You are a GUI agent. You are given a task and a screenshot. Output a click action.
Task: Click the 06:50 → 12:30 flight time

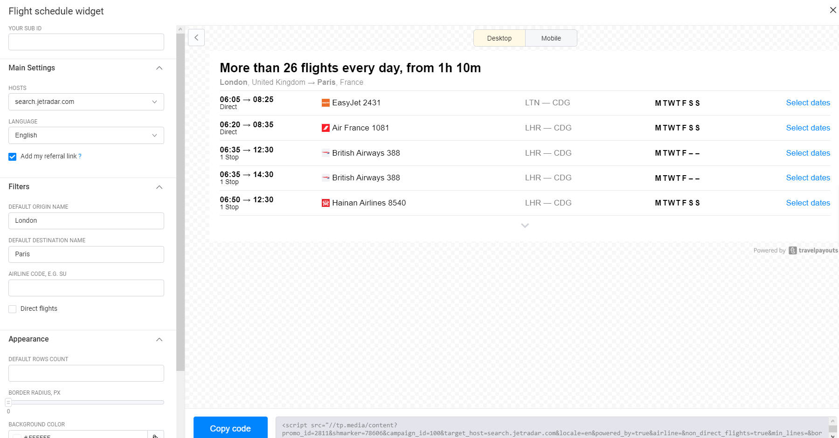coord(247,199)
